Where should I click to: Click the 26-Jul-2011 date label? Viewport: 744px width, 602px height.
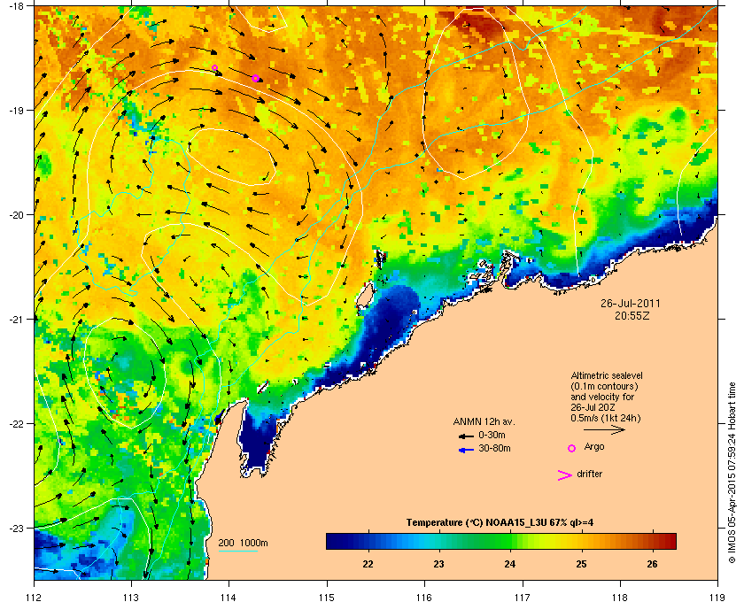pyautogui.click(x=630, y=303)
